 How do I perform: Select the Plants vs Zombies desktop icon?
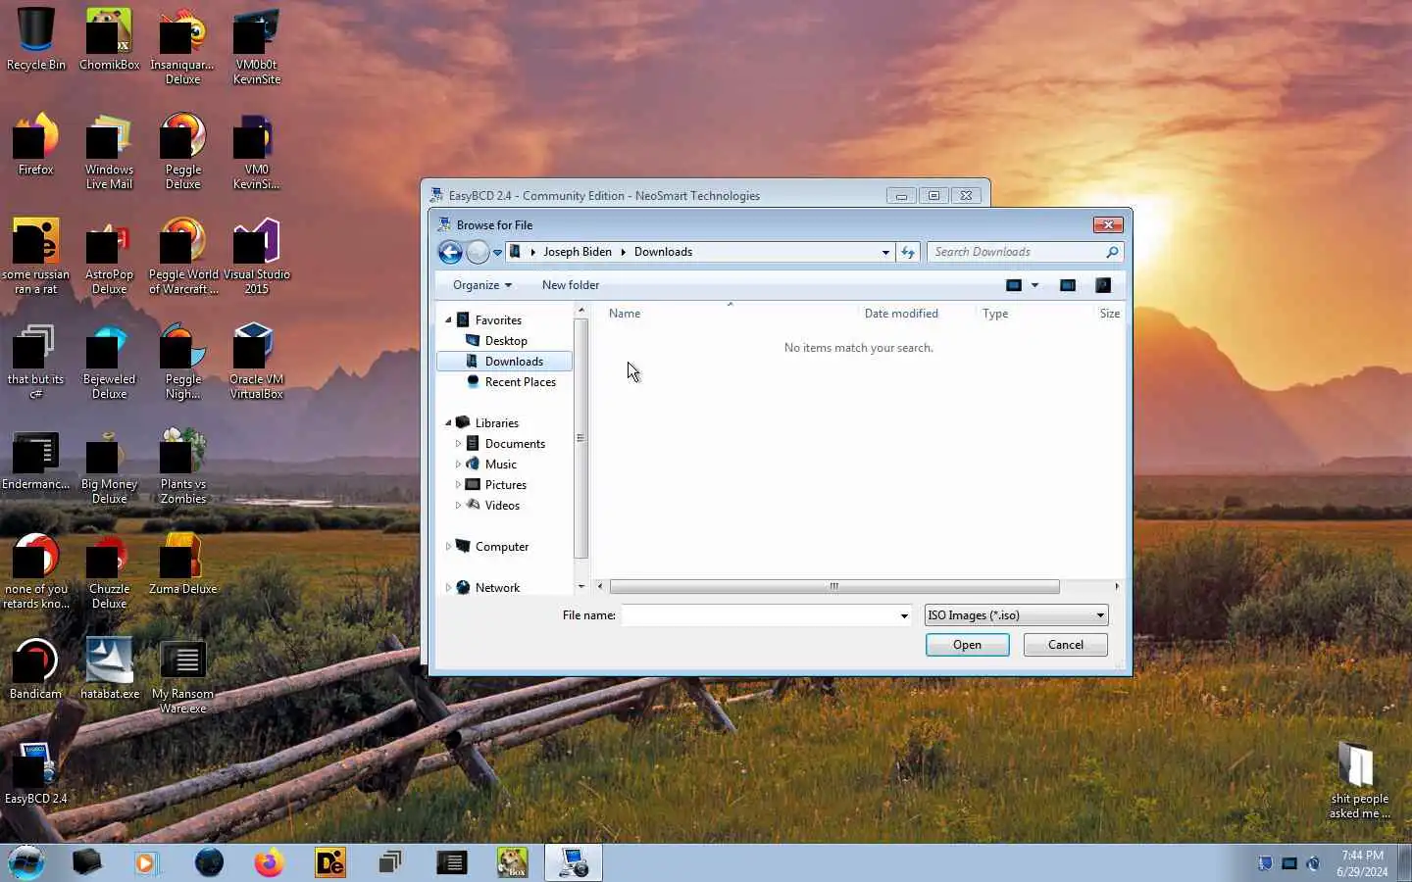pos(182,465)
